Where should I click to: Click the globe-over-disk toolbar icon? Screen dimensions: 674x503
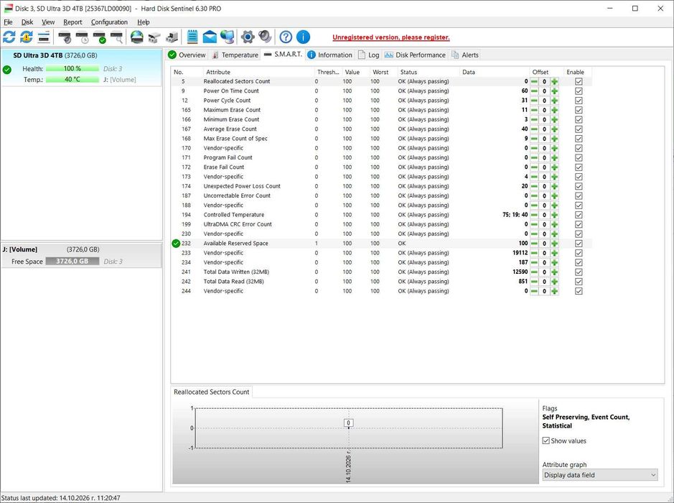click(137, 37)
